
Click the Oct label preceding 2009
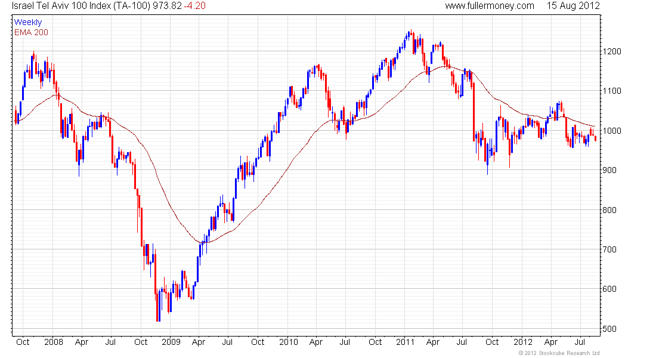click(141, 342)
